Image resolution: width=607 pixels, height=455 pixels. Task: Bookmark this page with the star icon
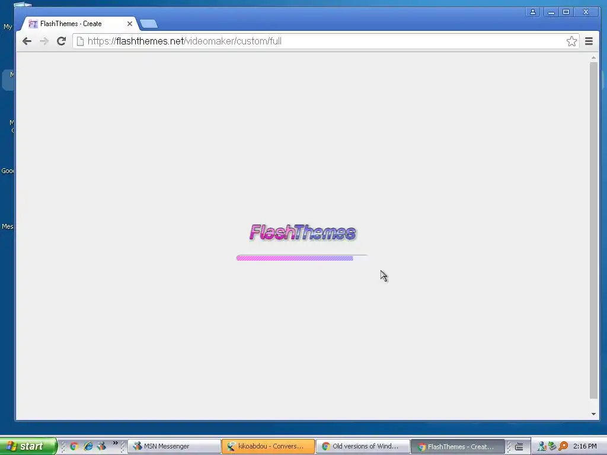tap(571, 41)
